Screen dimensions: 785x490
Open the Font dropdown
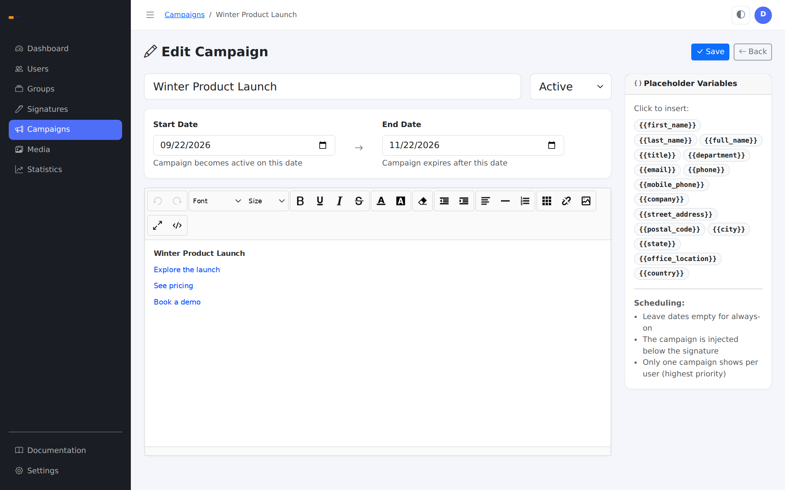[x=217, y=201]
